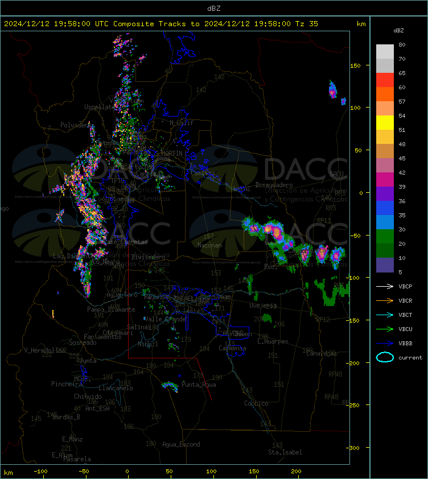Viewport: 428px width, 479px height.
Task: Pick the bright green swatch near 30 label
Action: 385,236
